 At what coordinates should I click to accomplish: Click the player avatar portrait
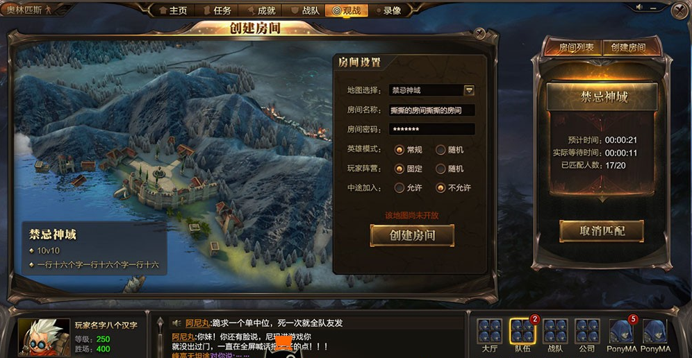point(43,336)
